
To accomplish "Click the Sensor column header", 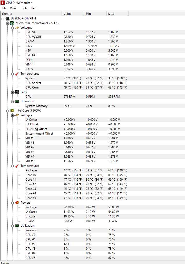I will tap(31, 14).
